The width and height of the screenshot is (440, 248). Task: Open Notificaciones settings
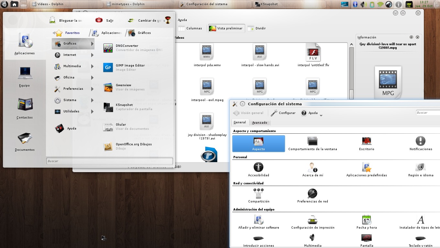(x=421, y=144)
